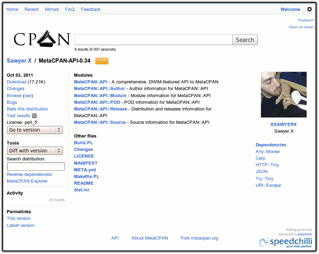Open the Diff with version dropdown
Screen dimensions: 319x254
pos(35,151)
